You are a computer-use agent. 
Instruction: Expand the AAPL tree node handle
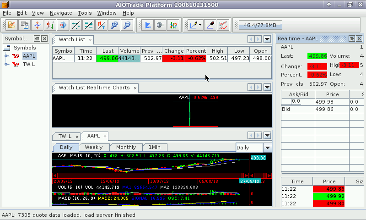pos(7,56)
